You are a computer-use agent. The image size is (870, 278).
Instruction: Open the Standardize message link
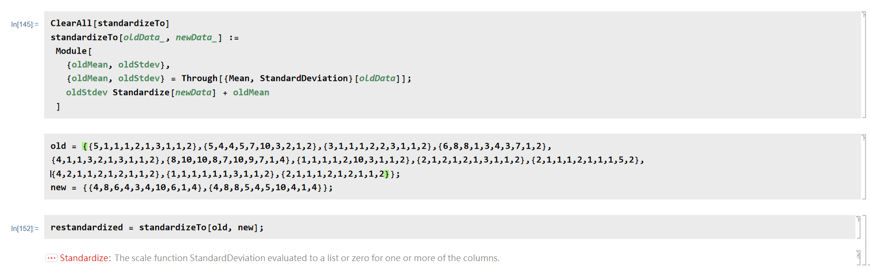coord(84,258)
